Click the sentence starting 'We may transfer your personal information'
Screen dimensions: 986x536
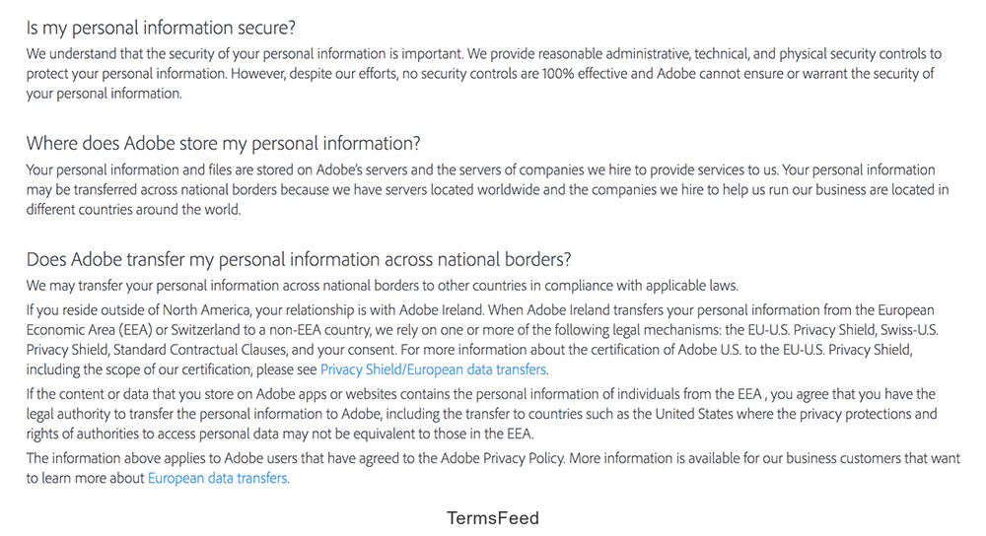[x=382, y=286]
